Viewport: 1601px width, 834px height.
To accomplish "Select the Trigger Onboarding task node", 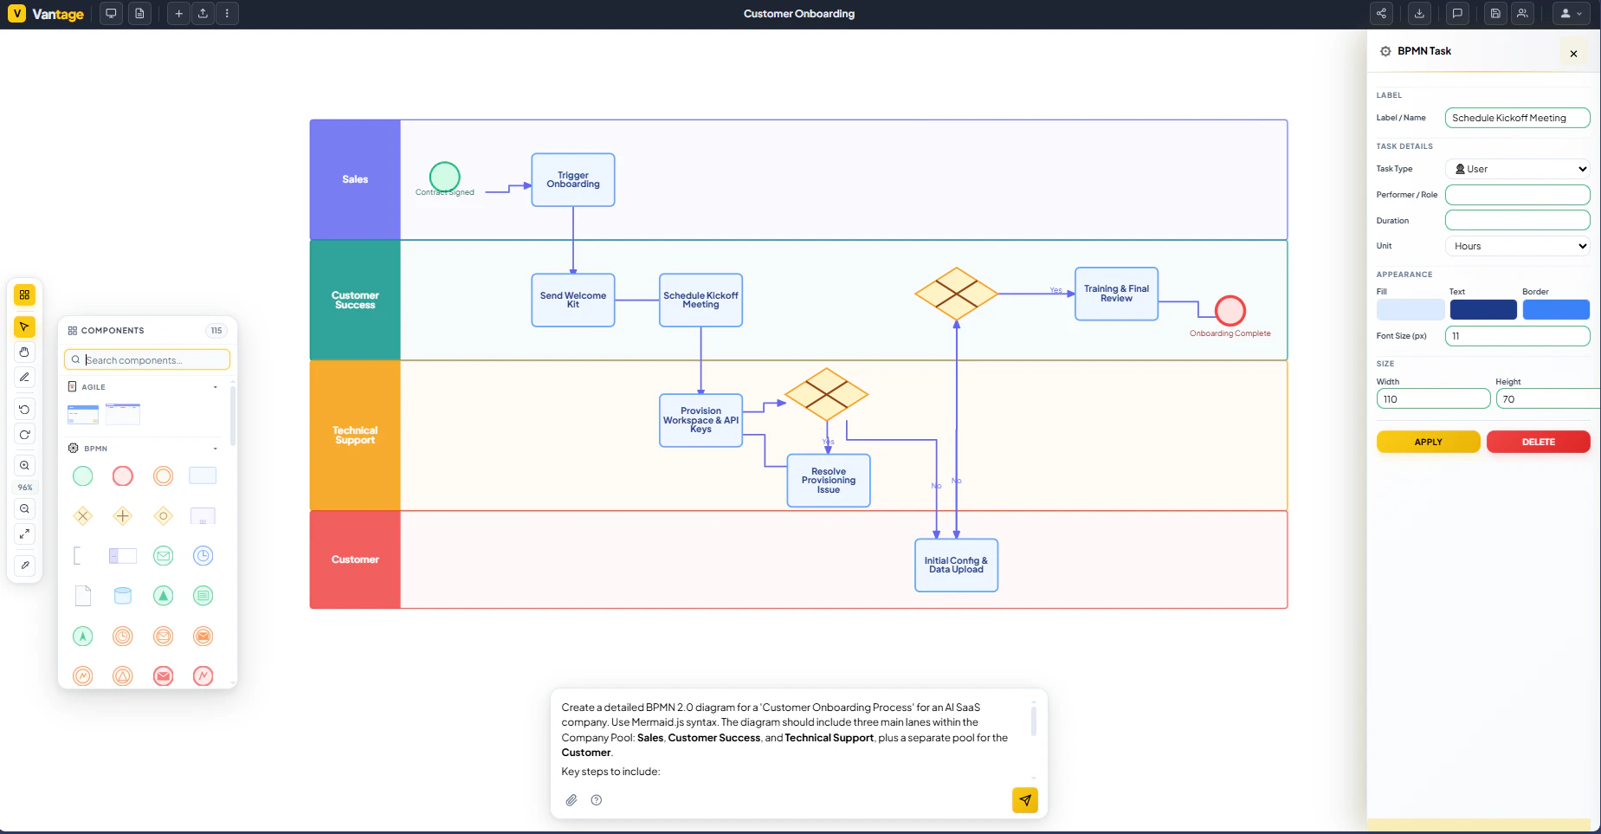I will tap(573, 180).
